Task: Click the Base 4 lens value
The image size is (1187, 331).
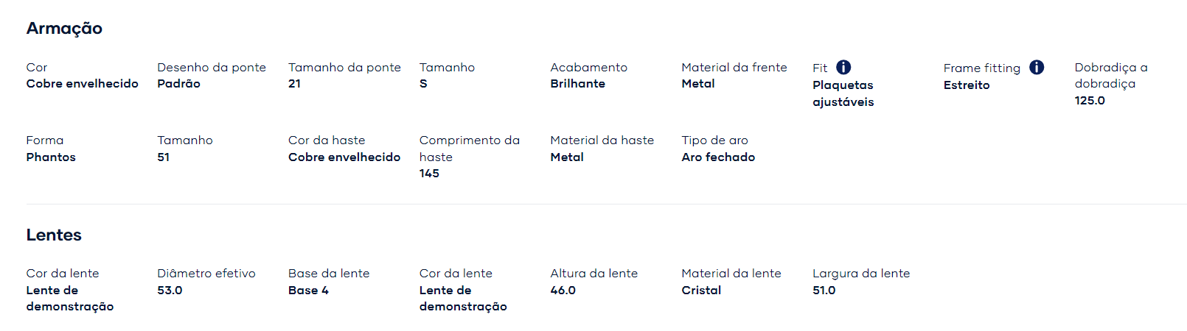Action: click(x=308, y=291)
